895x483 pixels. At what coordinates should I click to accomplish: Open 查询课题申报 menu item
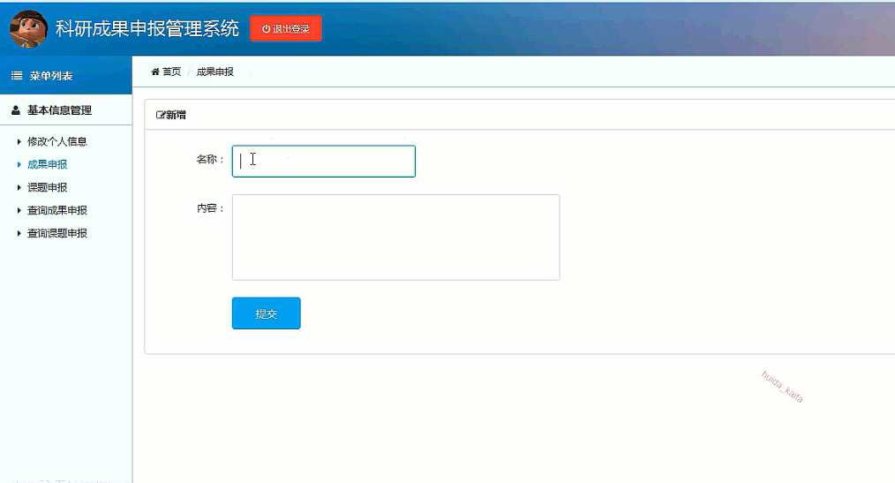pos(57,233)
